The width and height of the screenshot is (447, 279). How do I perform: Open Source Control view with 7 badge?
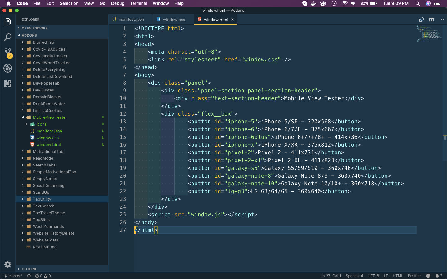pyautogui.click(x=8, y=53)
